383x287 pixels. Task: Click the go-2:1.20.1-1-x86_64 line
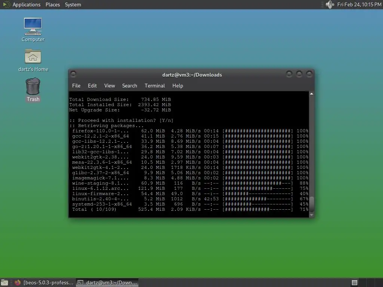point(190,146)
